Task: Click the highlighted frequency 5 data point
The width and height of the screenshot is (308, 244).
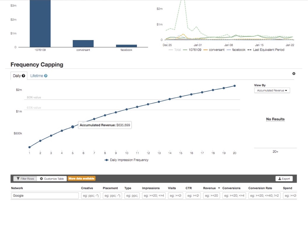Action: pos(73,127)
